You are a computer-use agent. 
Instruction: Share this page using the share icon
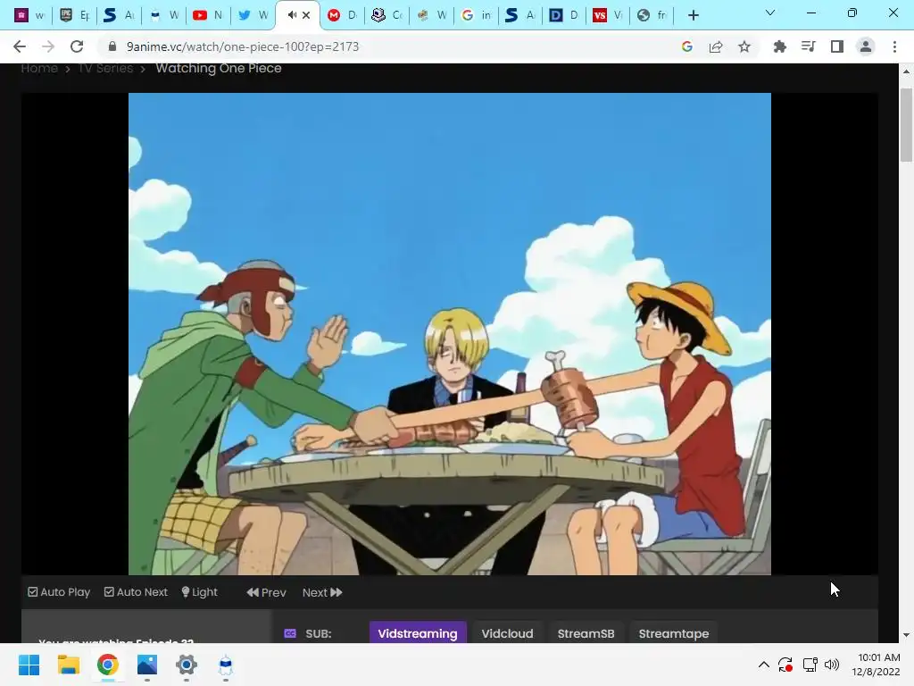tap(716, 46)
